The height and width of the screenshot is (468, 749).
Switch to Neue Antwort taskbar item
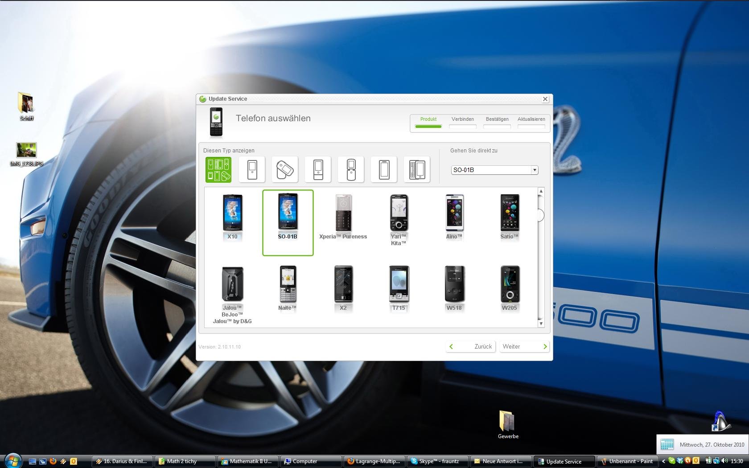coord(502,461)
